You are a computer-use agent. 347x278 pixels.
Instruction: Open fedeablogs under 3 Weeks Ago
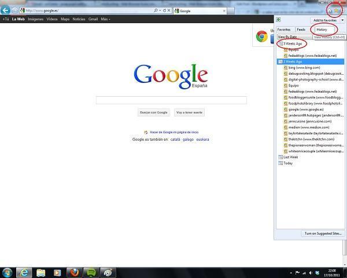(x=310, y=56)
